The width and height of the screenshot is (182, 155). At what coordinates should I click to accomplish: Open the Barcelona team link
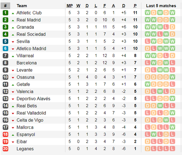tap(27, 63)
